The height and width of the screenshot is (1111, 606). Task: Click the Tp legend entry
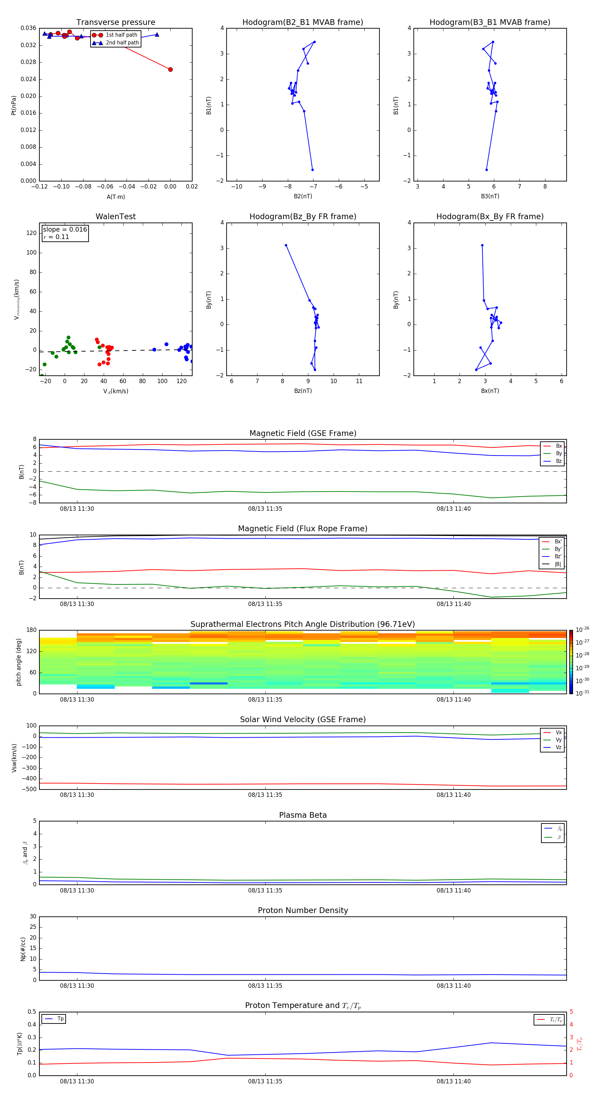(54, 1019)
